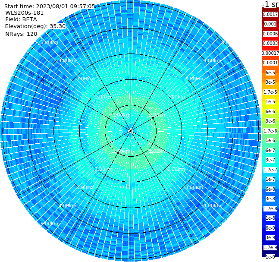
Task: Click the 3e-8 colorbar label
Action: coord(270,199)
